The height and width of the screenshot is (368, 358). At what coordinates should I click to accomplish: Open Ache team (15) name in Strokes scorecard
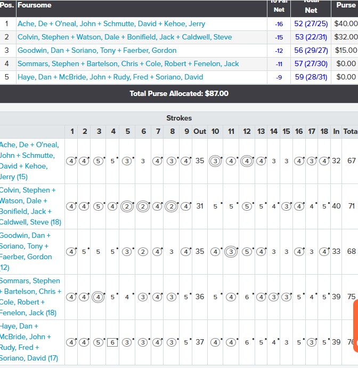pos(30,161)
